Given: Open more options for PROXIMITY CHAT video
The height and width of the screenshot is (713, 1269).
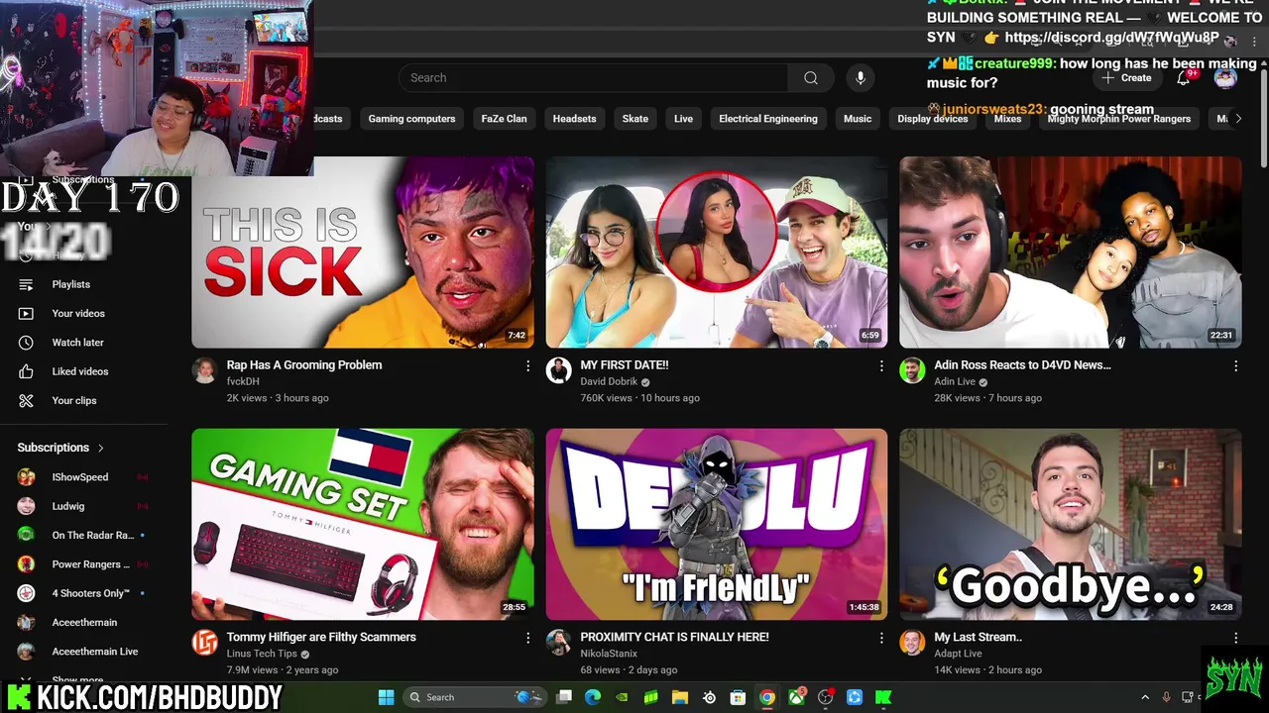Looking at the screenshot, I should click(881, 639).
